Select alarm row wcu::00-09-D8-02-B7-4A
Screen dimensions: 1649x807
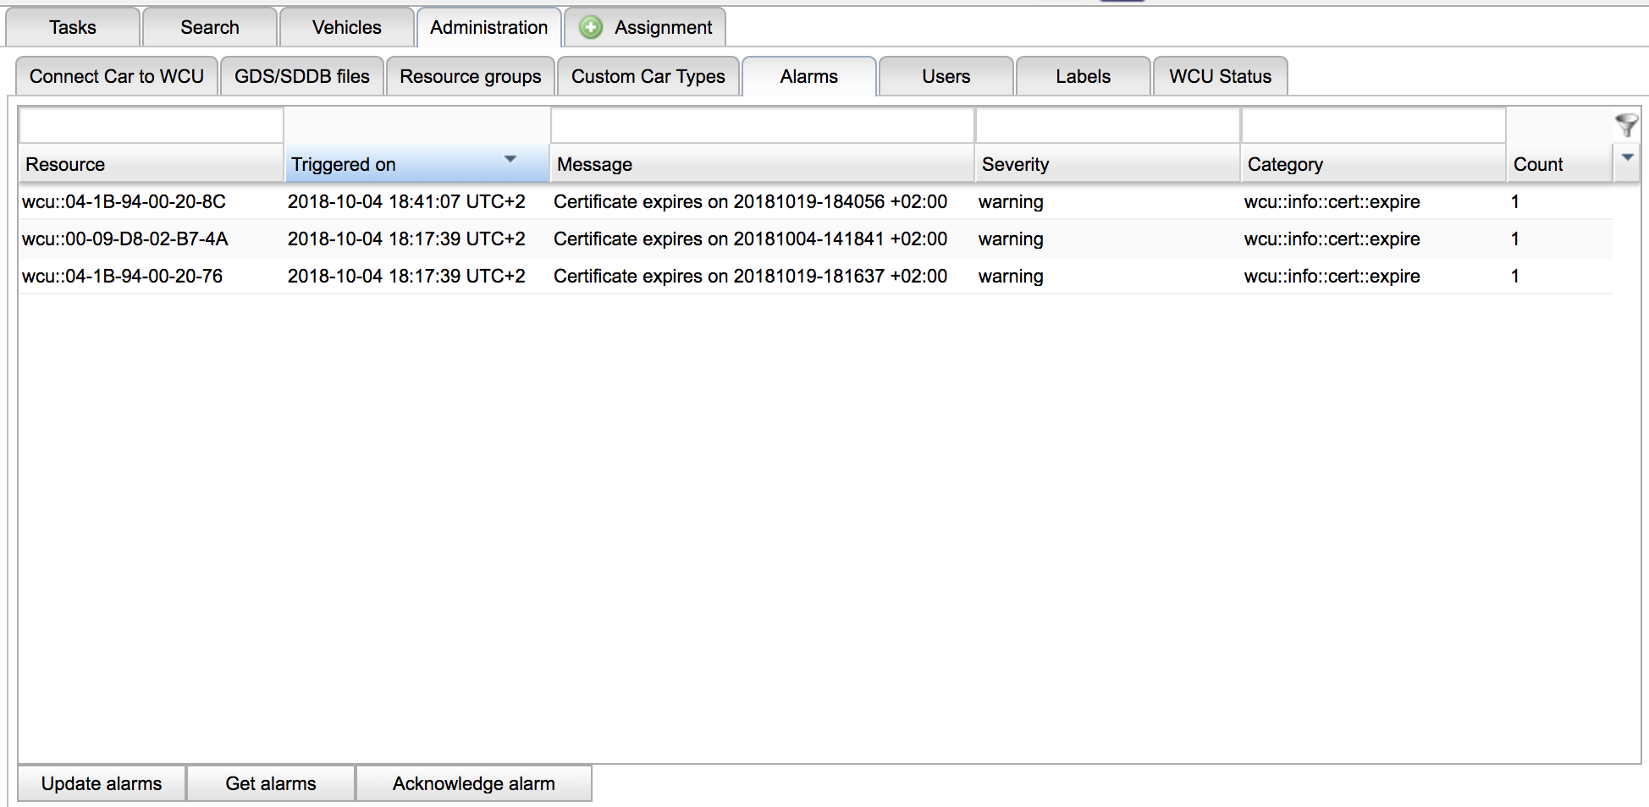coord(125,239)
